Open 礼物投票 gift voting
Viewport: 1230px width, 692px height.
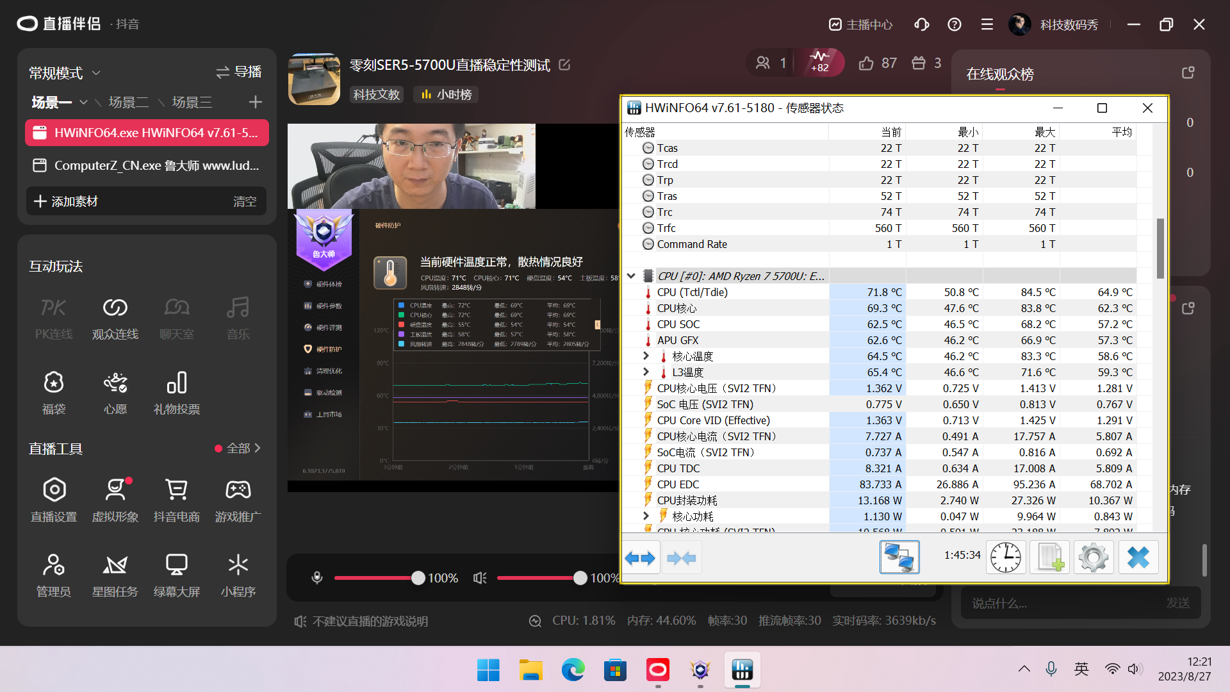(176, 393)
